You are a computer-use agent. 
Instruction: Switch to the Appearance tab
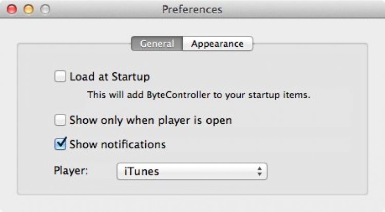(x=217, y=44)
